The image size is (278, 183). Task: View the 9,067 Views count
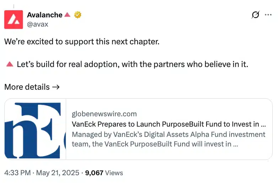click(104, 173)
